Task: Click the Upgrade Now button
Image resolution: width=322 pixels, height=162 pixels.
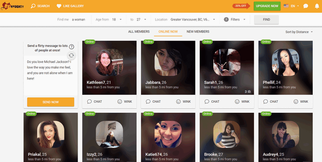Action: [x=267, y=6]
